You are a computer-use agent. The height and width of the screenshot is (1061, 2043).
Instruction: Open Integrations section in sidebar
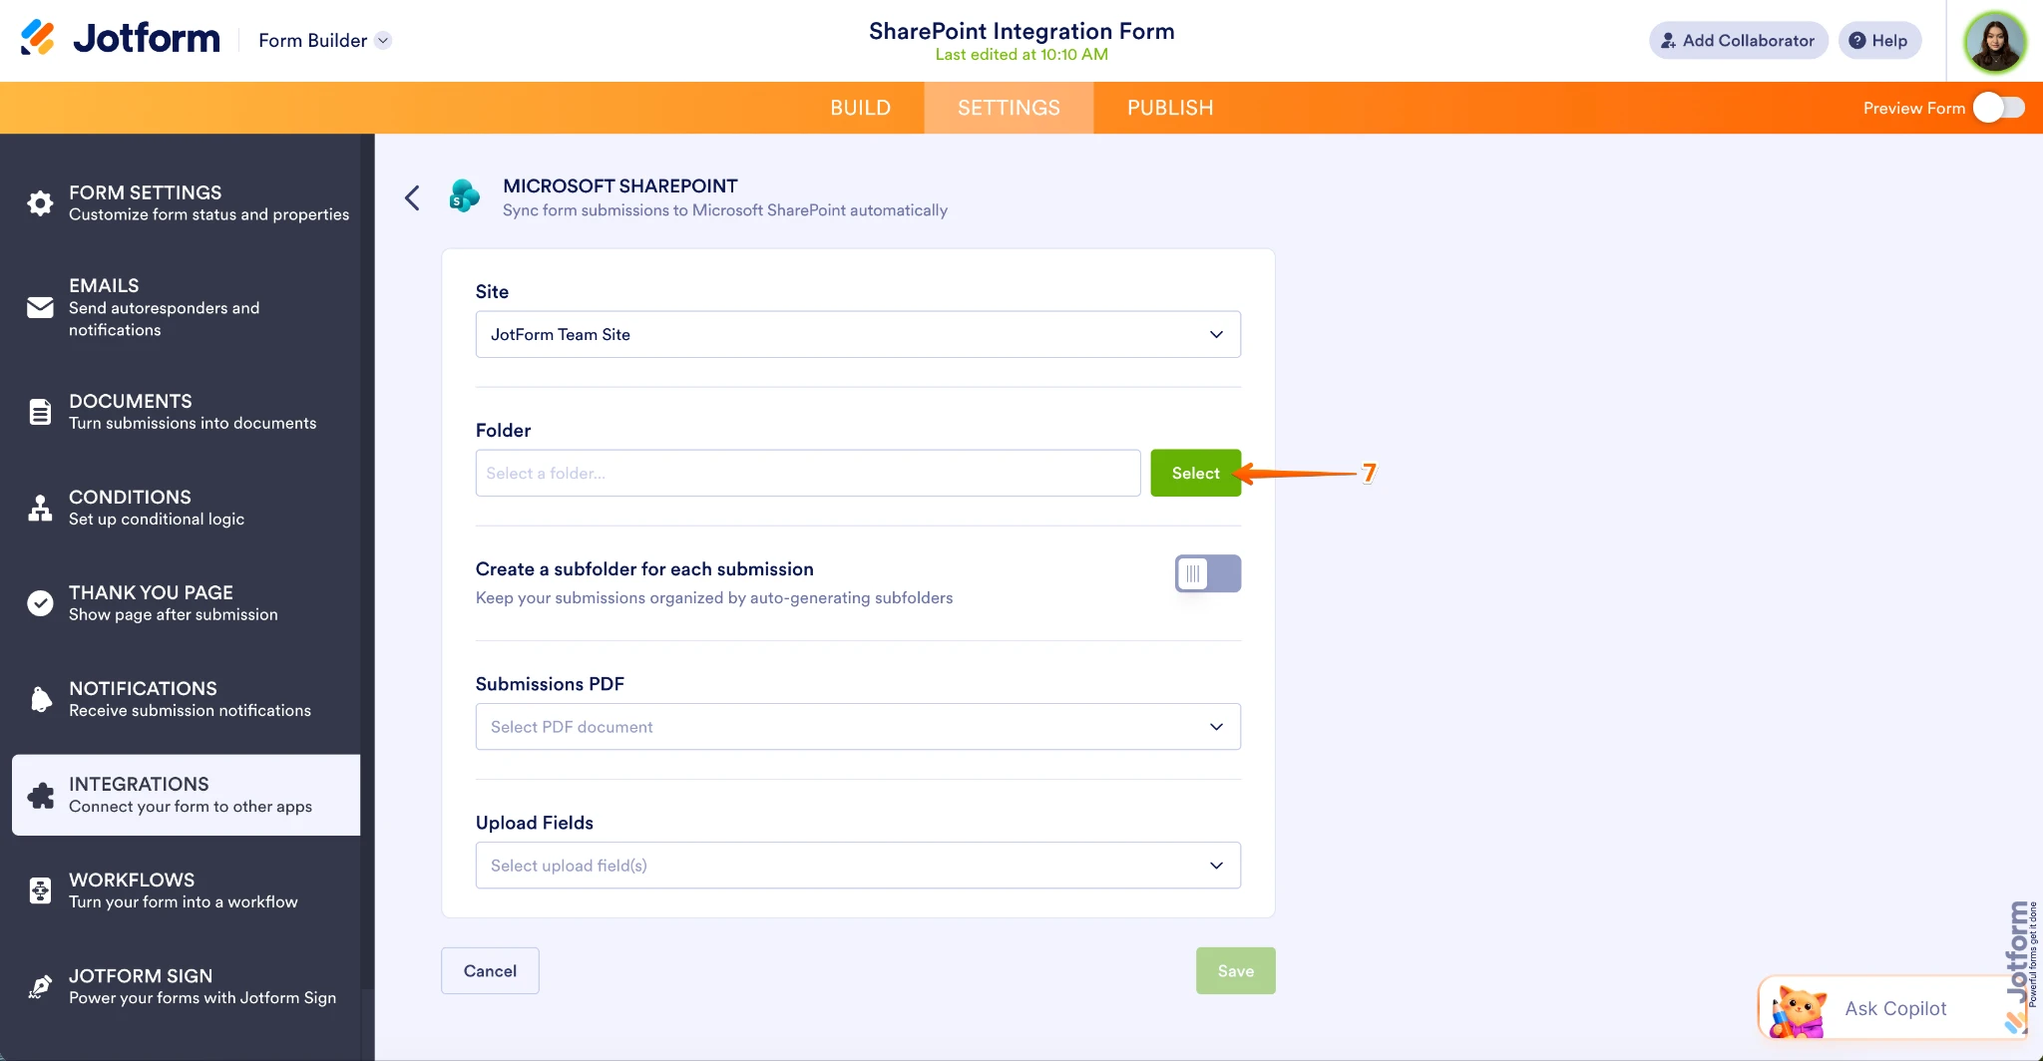pyautogui.click(x=187, y=795)
